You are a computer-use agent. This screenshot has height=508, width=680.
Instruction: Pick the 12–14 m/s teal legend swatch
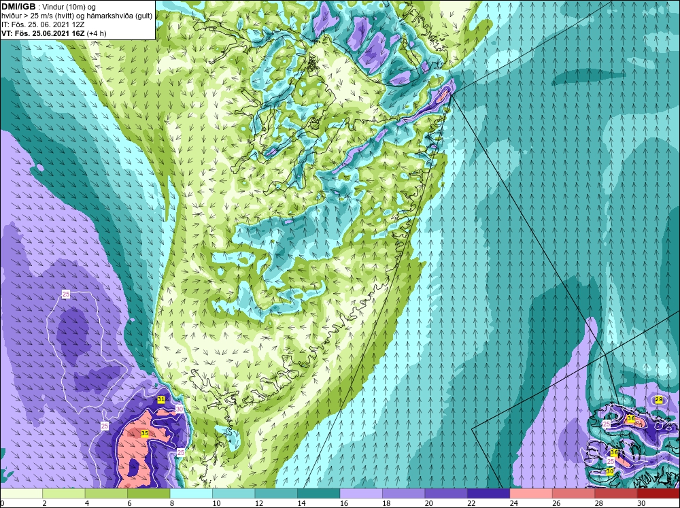click(x=276, y=494)
